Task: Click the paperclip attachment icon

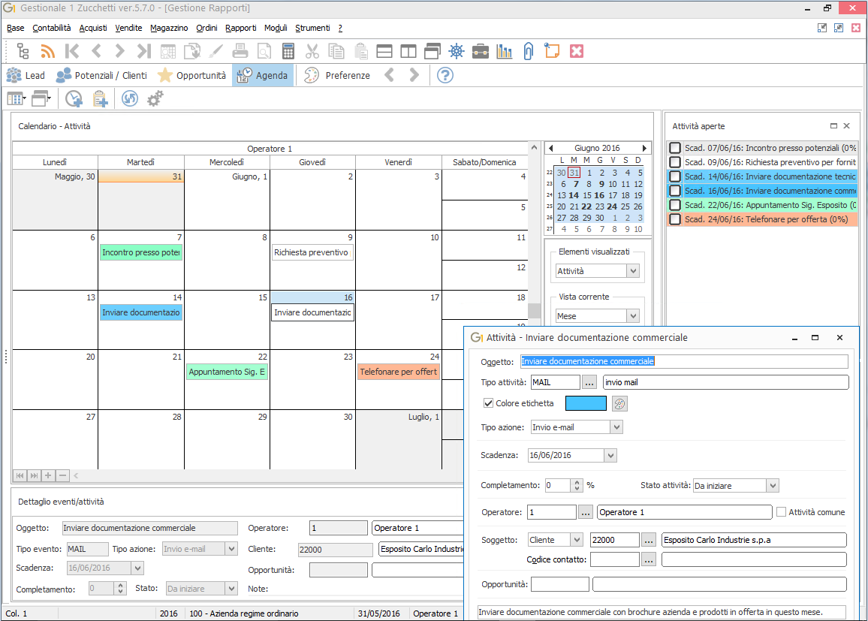Action: (528, 52)
